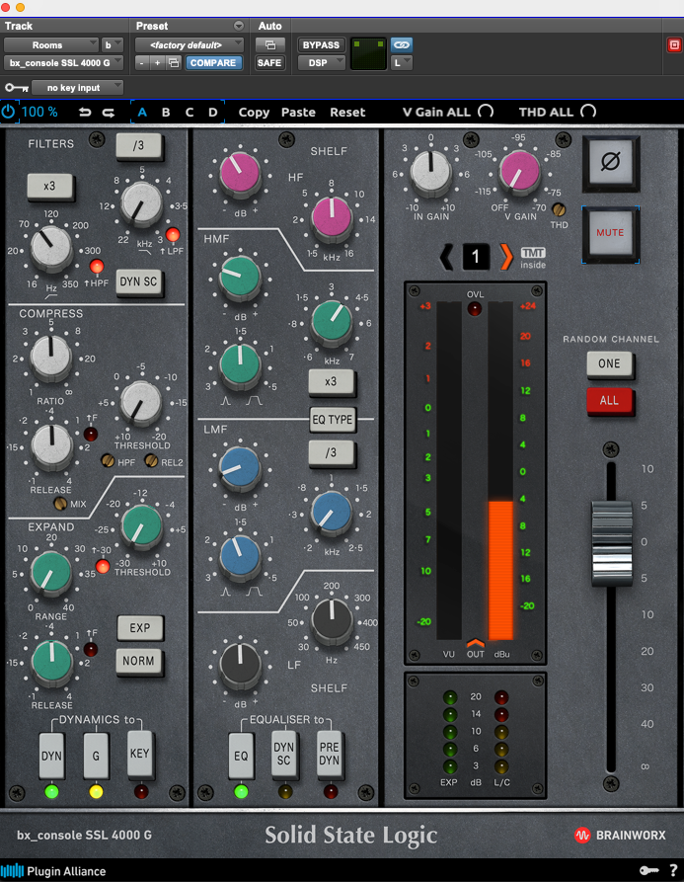
Task: Select settings bank D
Action: (x=213, y=112)
